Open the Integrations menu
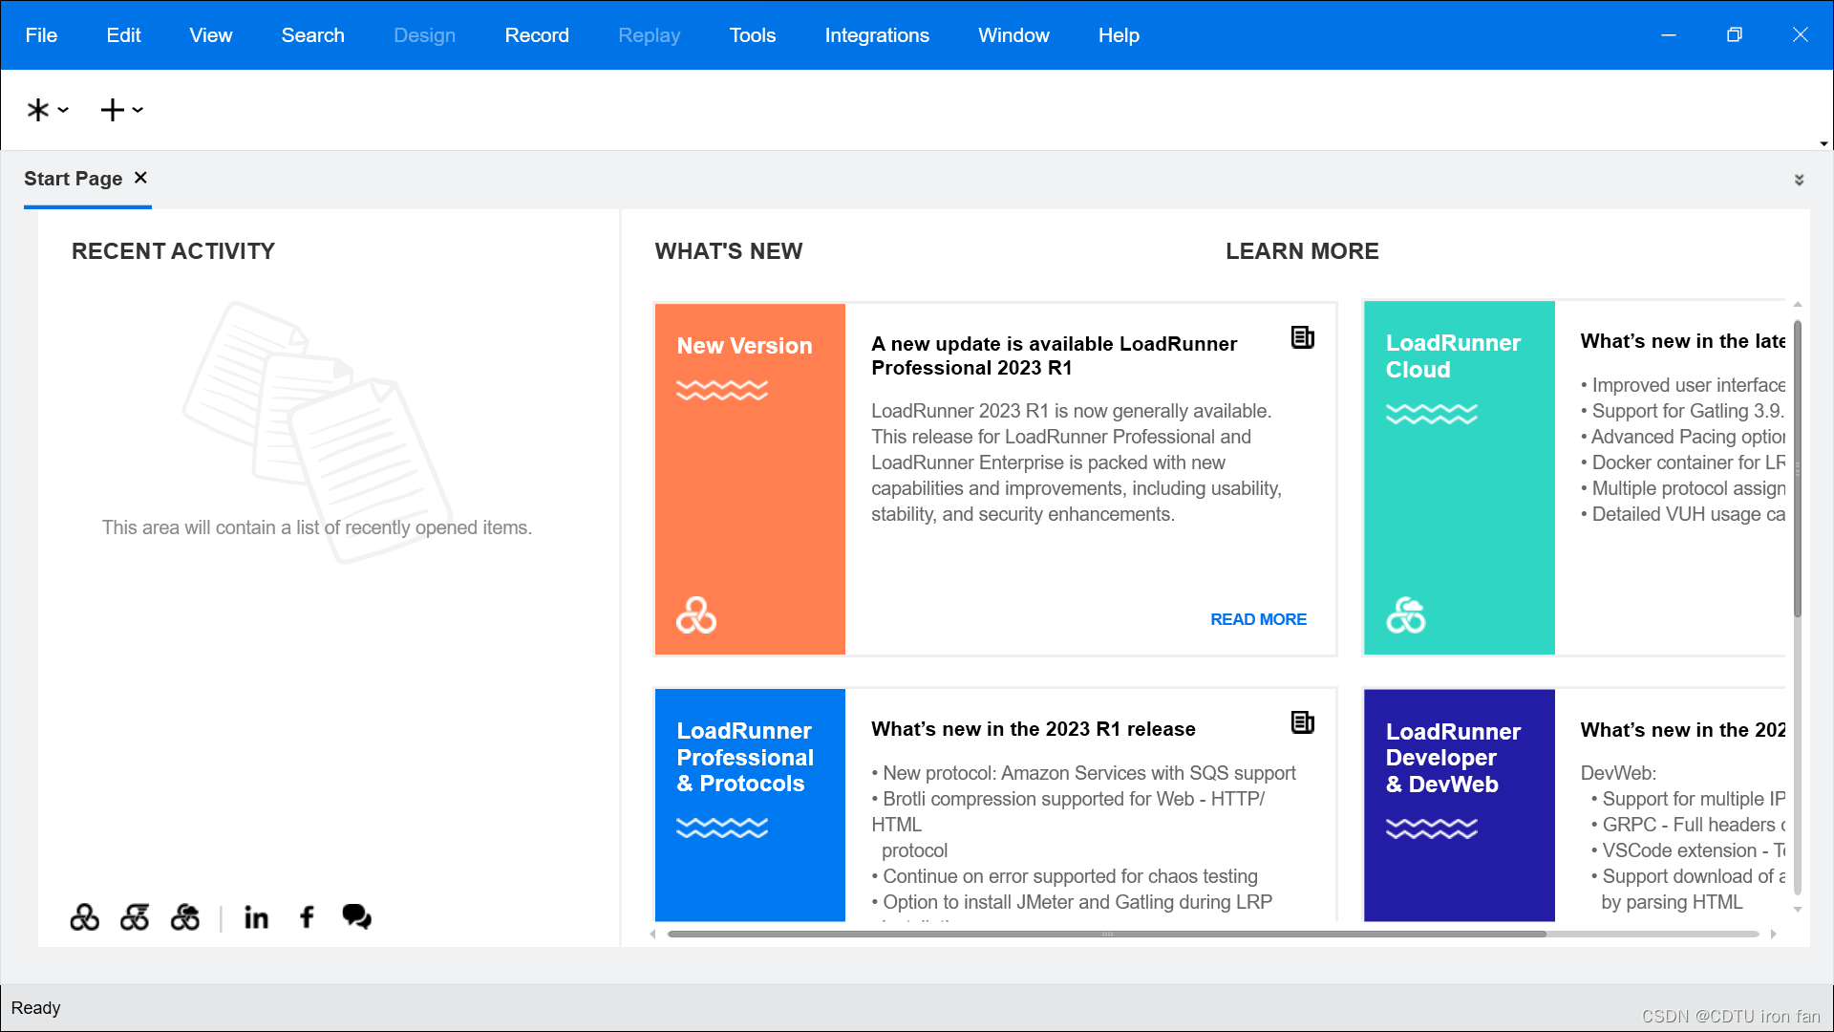 [876, 35]
